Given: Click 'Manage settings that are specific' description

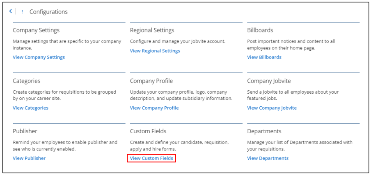Looking at the screenshot, I should click(x=67, y=45).
